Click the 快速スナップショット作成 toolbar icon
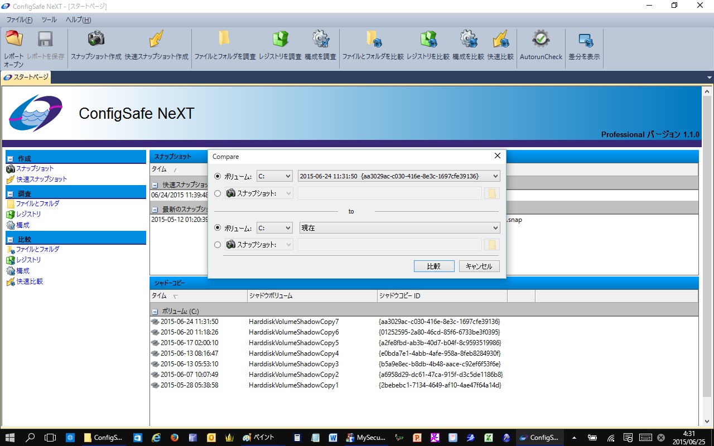714x446 pixels. pos(156,39)
